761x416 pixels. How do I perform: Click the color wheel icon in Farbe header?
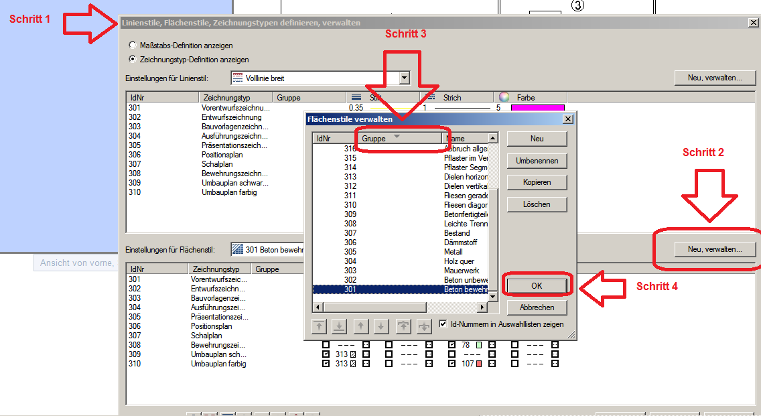[x=504, y=98]
